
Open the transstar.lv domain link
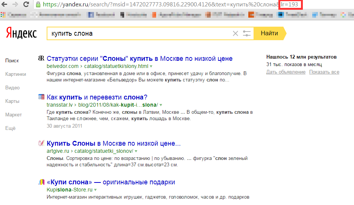pyautogui.click(x=59, y=105)
